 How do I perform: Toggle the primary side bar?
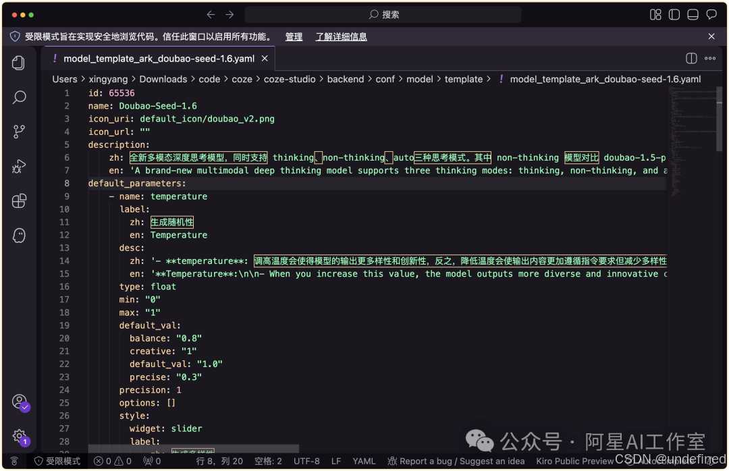coord(674,14)
